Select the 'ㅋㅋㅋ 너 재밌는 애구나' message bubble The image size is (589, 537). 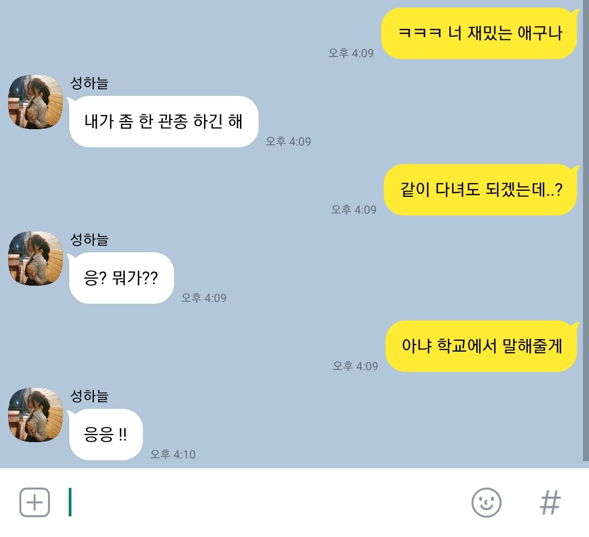pos(479,33)
